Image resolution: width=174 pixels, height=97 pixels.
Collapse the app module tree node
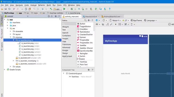coord(5,20)
